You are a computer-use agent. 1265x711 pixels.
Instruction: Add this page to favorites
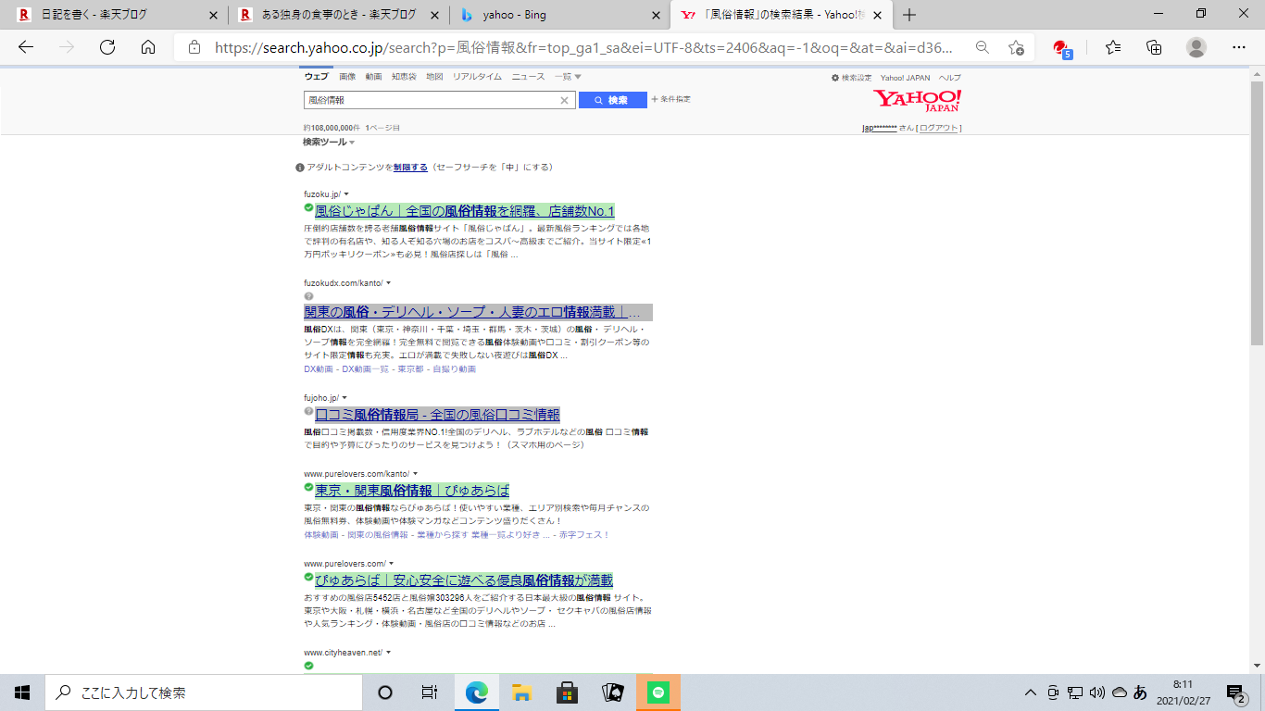1016,47
